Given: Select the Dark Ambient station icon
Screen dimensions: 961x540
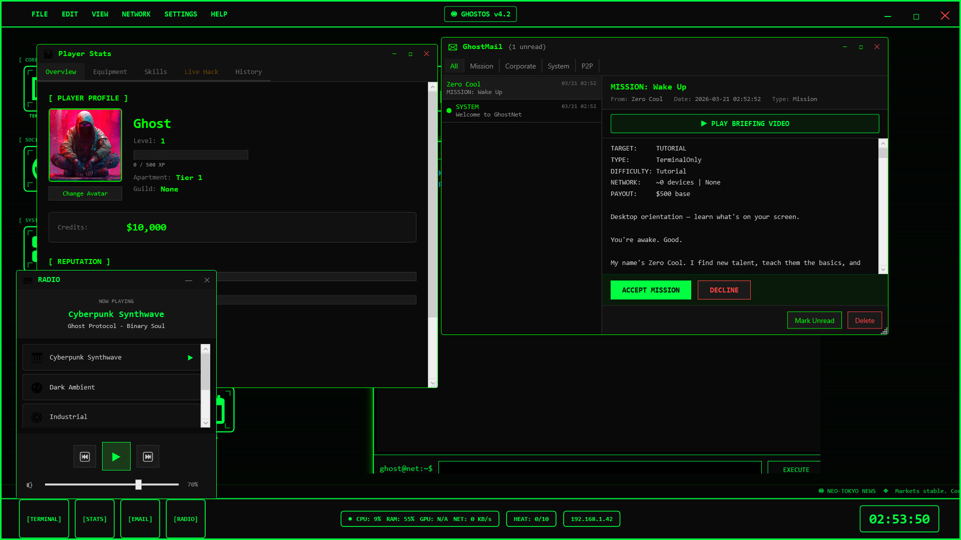Looking at the screenshot, I should [37, 387].
